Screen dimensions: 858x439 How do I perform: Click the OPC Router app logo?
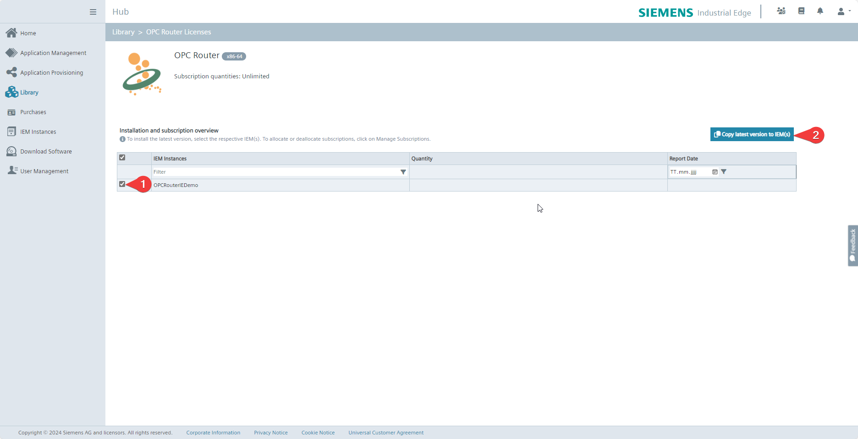pyautogui.click(x=142, y=74)
